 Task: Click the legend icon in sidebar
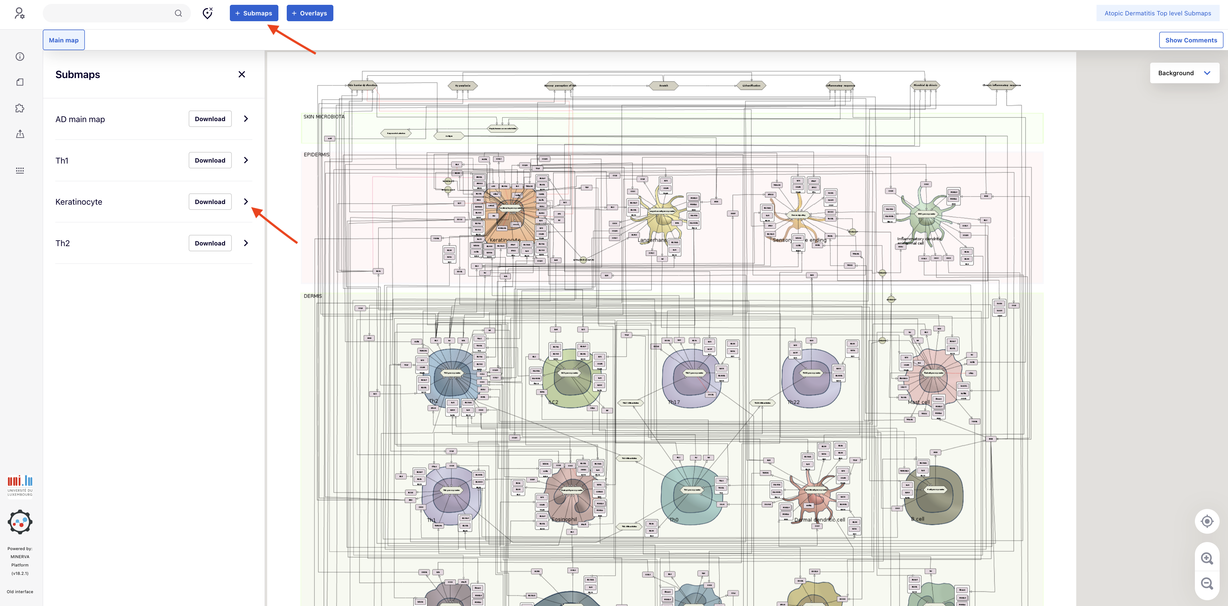point(20,170)
